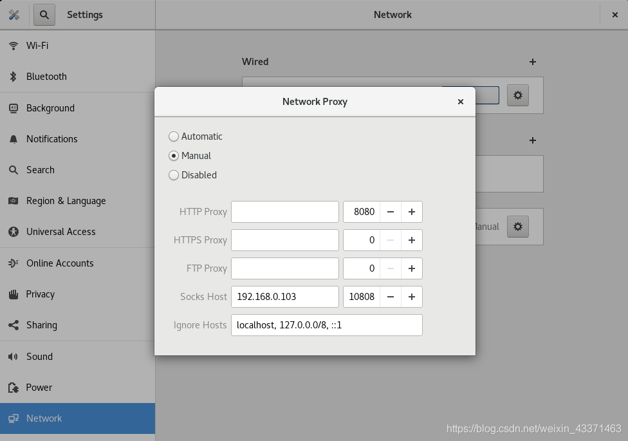Open Privacy settings in sidebar
Viewport: 628px width, 441px height.
click(x=77, y=294)
